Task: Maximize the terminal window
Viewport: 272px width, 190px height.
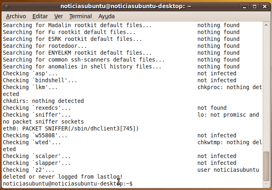Action: coord(255,6)
